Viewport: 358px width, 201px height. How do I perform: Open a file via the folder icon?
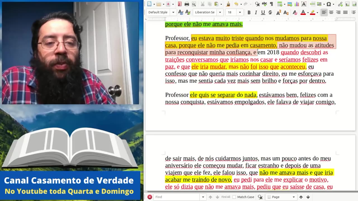159,4
